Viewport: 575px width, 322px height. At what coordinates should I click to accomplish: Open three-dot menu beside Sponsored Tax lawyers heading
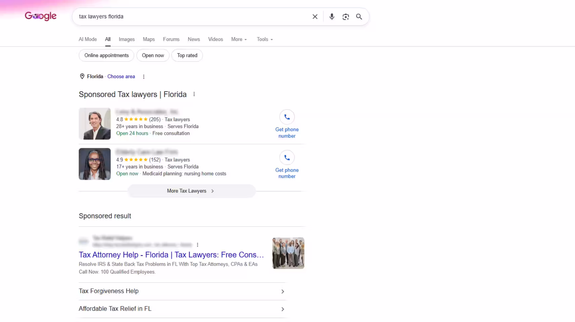click(x=194, y=94)
